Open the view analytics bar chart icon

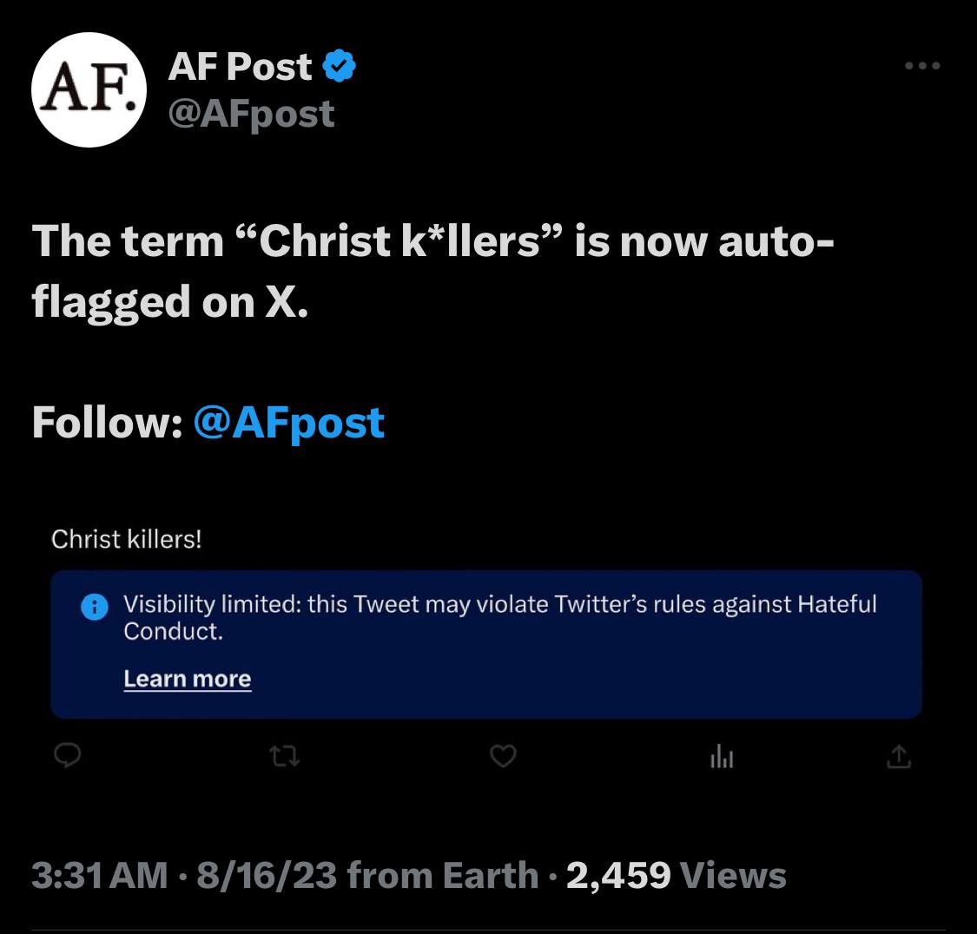722,758
